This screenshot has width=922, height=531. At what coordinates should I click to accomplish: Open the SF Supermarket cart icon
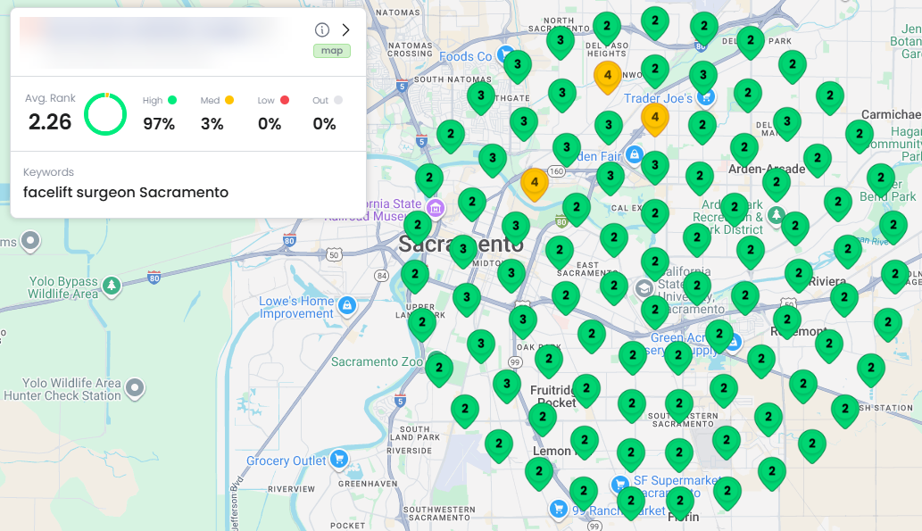(x=620, y=484)
